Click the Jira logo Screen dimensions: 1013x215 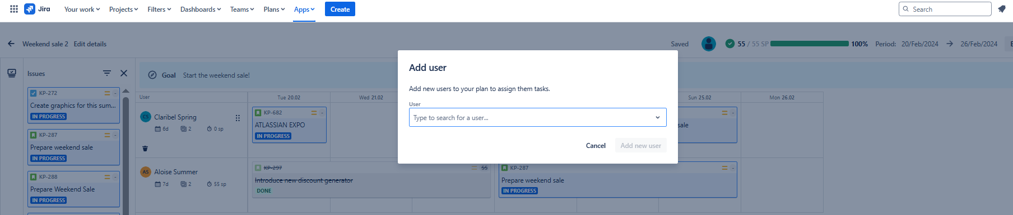click(37, 9)
